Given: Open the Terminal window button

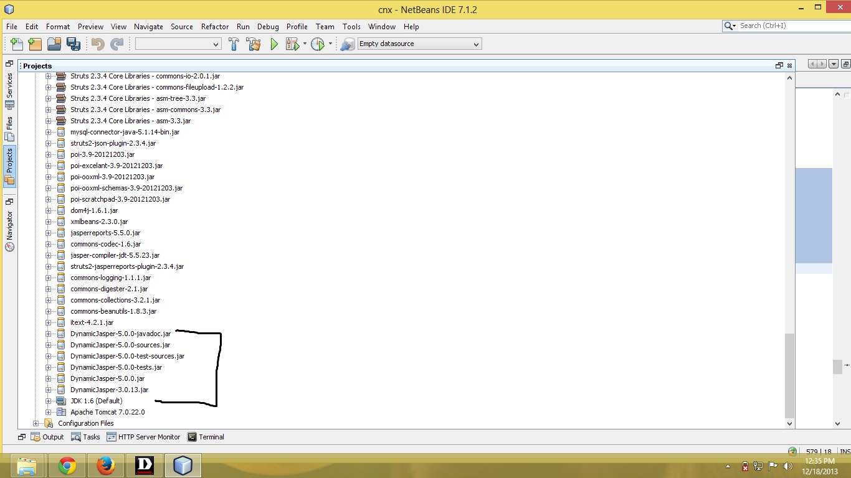Looking at the screenshot, I should pyautogui.click(x=206, y=437).
